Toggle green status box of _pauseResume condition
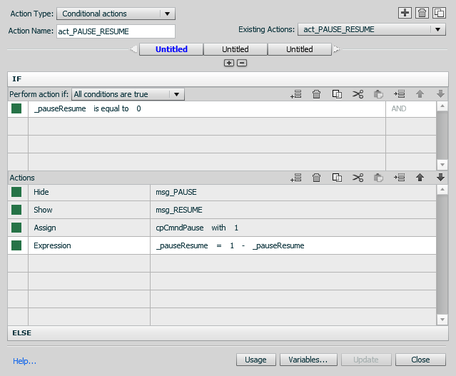456x376 pixels. pyautogui.click(x=16, y=108)
